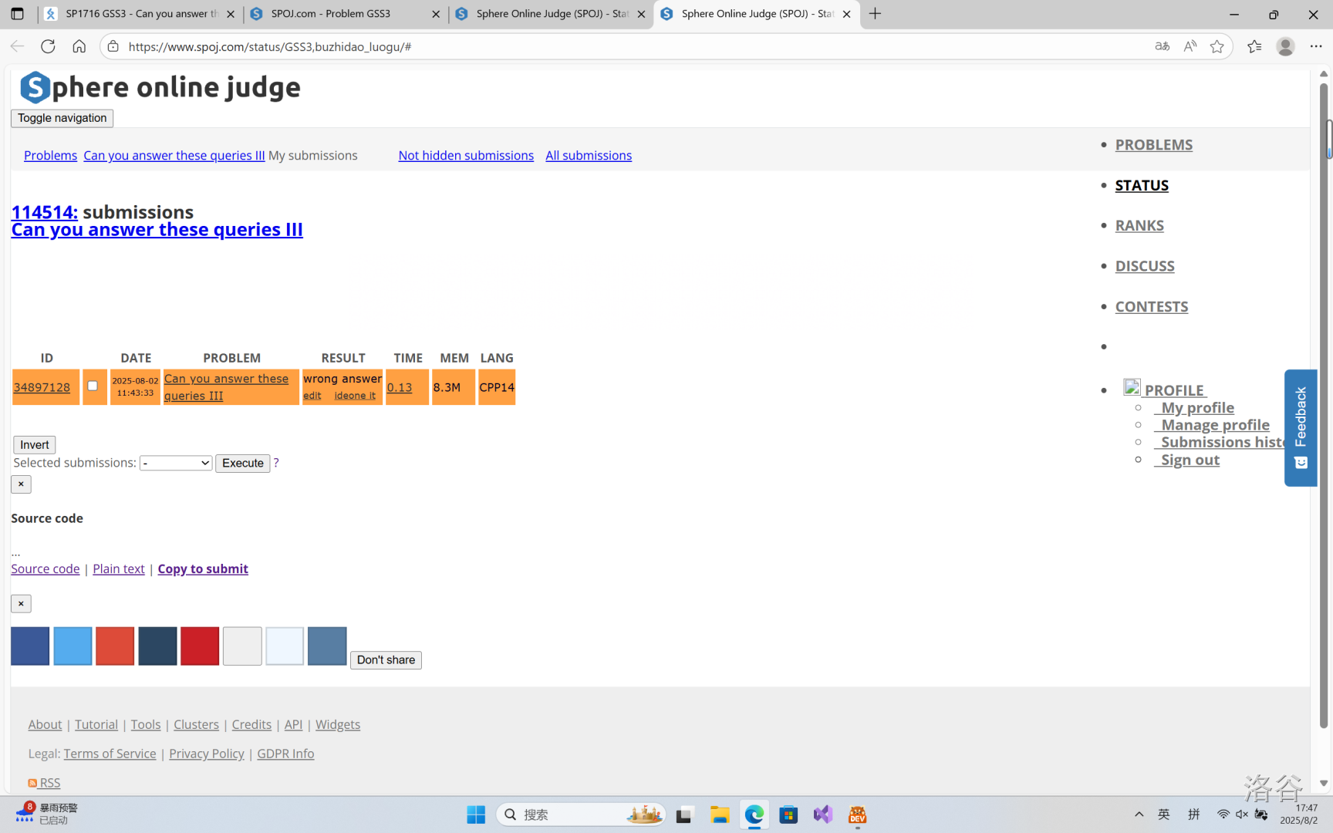The image size is (1333, 833).
Task: Click the RSS feed icon
Action: [x=32, y=783]
